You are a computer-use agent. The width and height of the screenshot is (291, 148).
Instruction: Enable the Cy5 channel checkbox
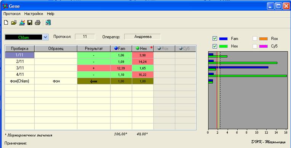coord(255,46)
